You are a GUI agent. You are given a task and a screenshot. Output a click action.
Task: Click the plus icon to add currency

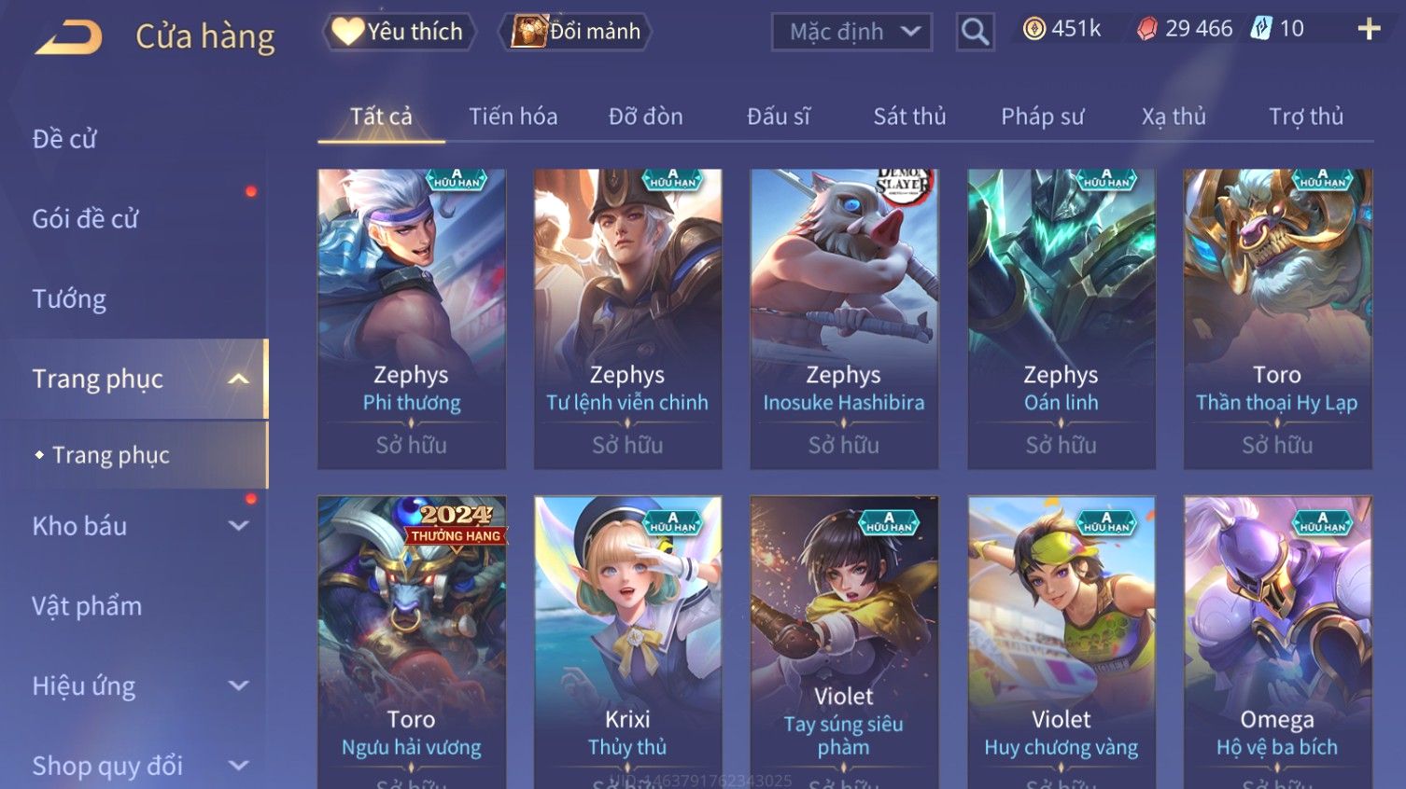tap(1369, 30)
